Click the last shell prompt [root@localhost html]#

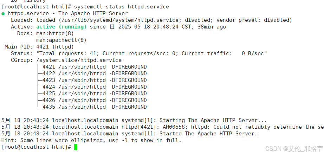point(36,147)
